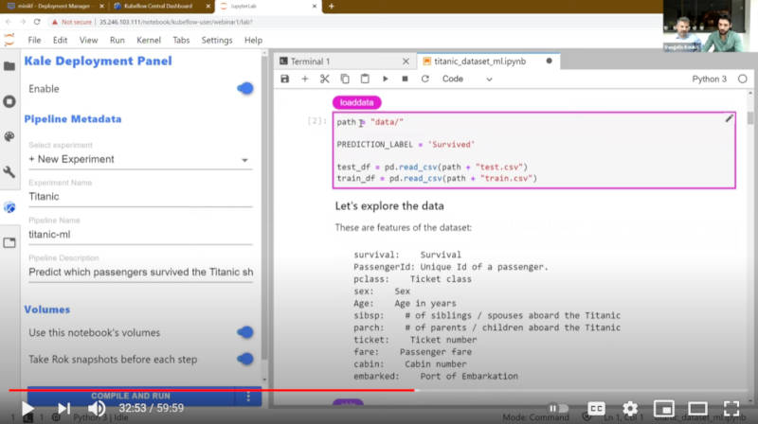Viewport: 758px width, 424px height.
Task: Open a new browser tab
Action: pyautogui.click(x=331, y=7)
